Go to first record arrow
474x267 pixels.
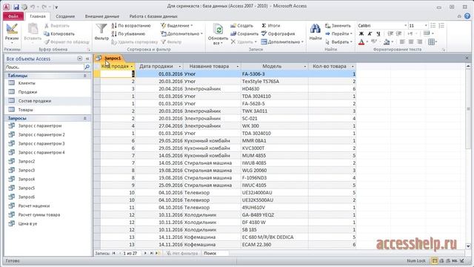[114, 254]
